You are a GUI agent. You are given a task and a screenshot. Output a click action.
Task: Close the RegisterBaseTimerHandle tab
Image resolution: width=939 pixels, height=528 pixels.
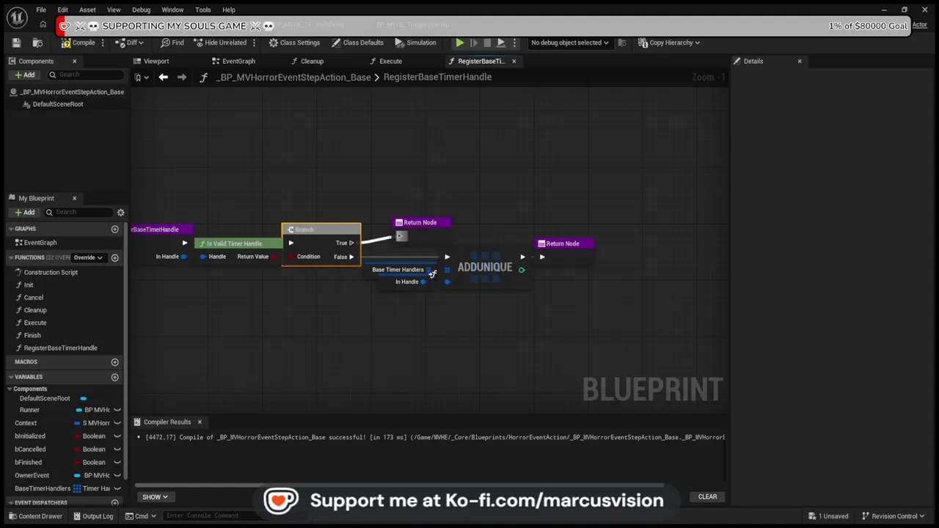point(514,61)
